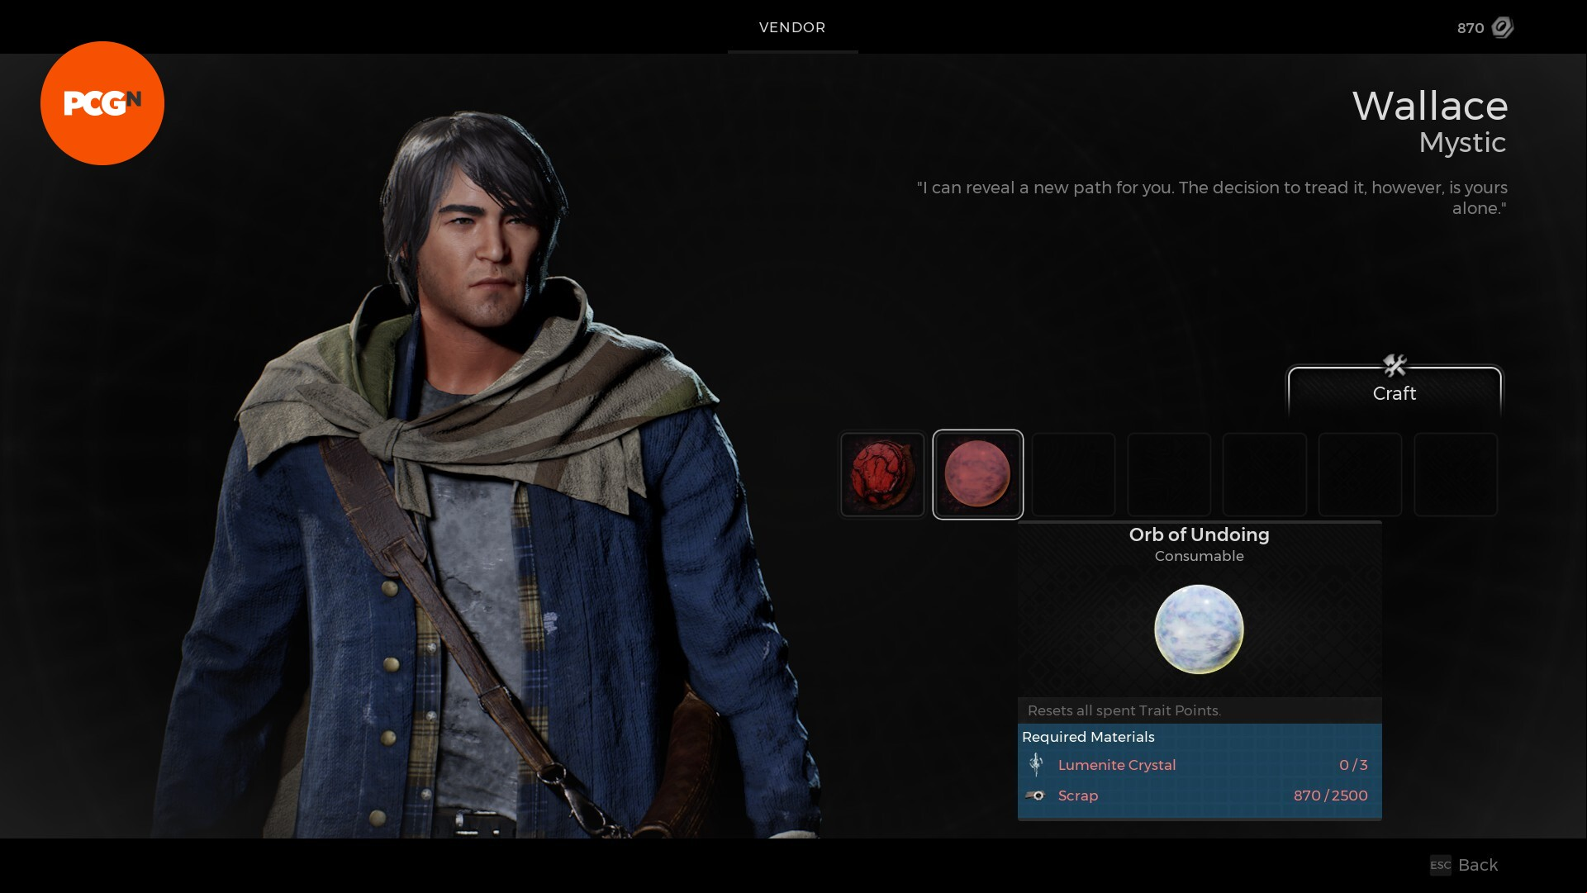Click the Craft button

1395,393
